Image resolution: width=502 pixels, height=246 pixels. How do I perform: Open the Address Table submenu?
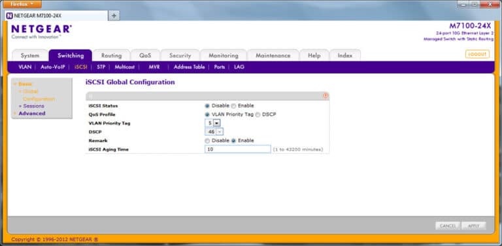(x=189, y=67)
